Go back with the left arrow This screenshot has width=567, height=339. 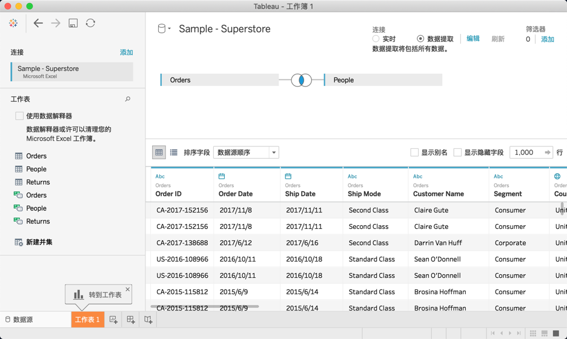[x=38, y=23]
